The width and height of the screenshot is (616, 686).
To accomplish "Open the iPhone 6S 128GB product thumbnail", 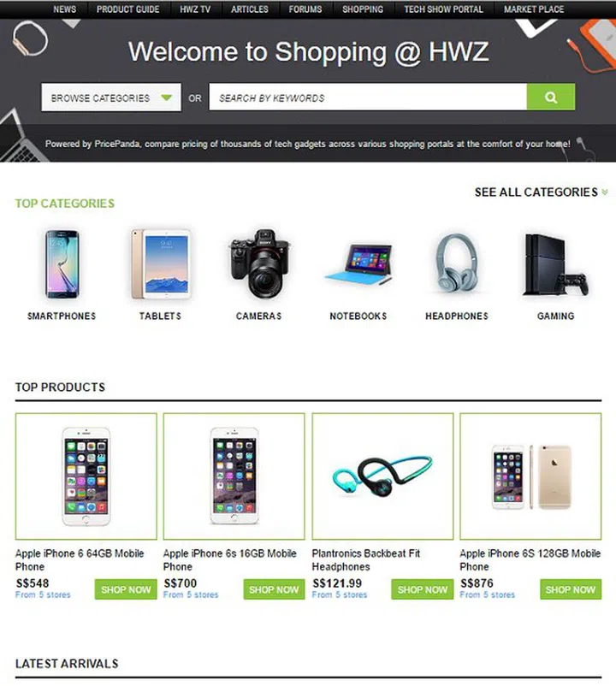I will pyautogui.click(x=530, y=476).
